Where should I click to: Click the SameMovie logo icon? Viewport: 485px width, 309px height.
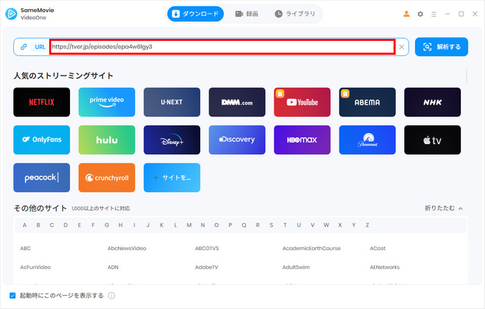11,14
